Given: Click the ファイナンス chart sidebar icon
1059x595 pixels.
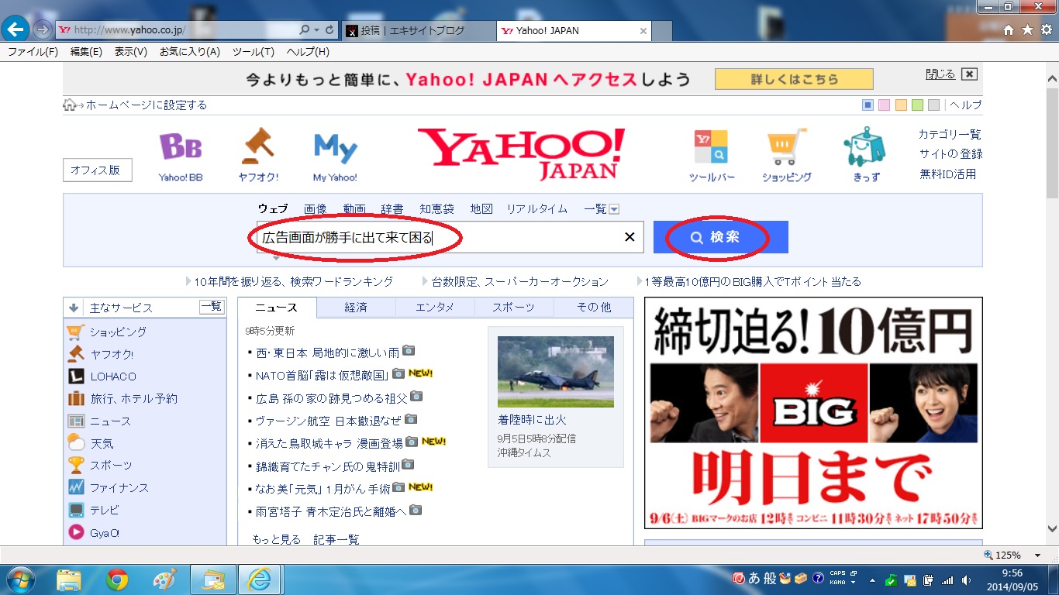Looking at the screenshot, I should pos(76,488).
